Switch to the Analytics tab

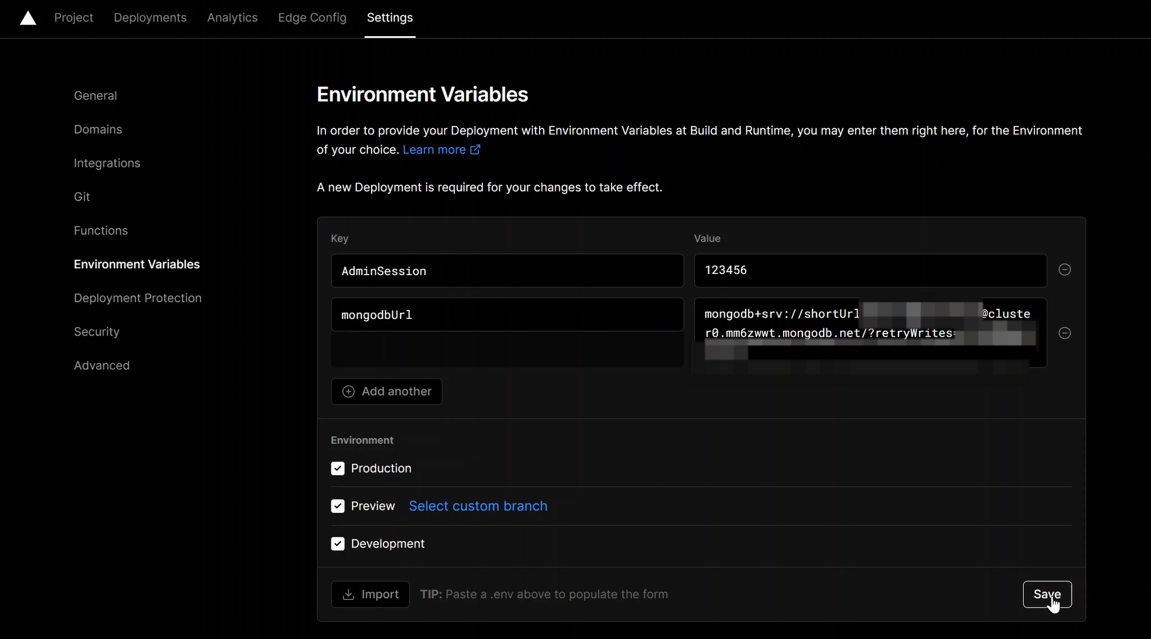click(232, 18)
